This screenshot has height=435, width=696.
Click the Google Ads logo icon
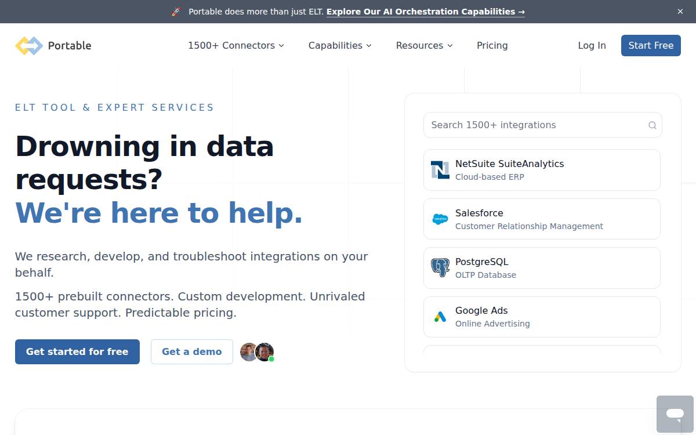[440, 317]
